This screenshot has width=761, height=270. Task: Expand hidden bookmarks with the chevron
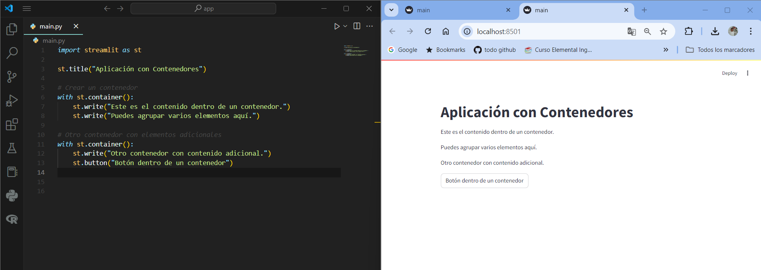[666, 50]
